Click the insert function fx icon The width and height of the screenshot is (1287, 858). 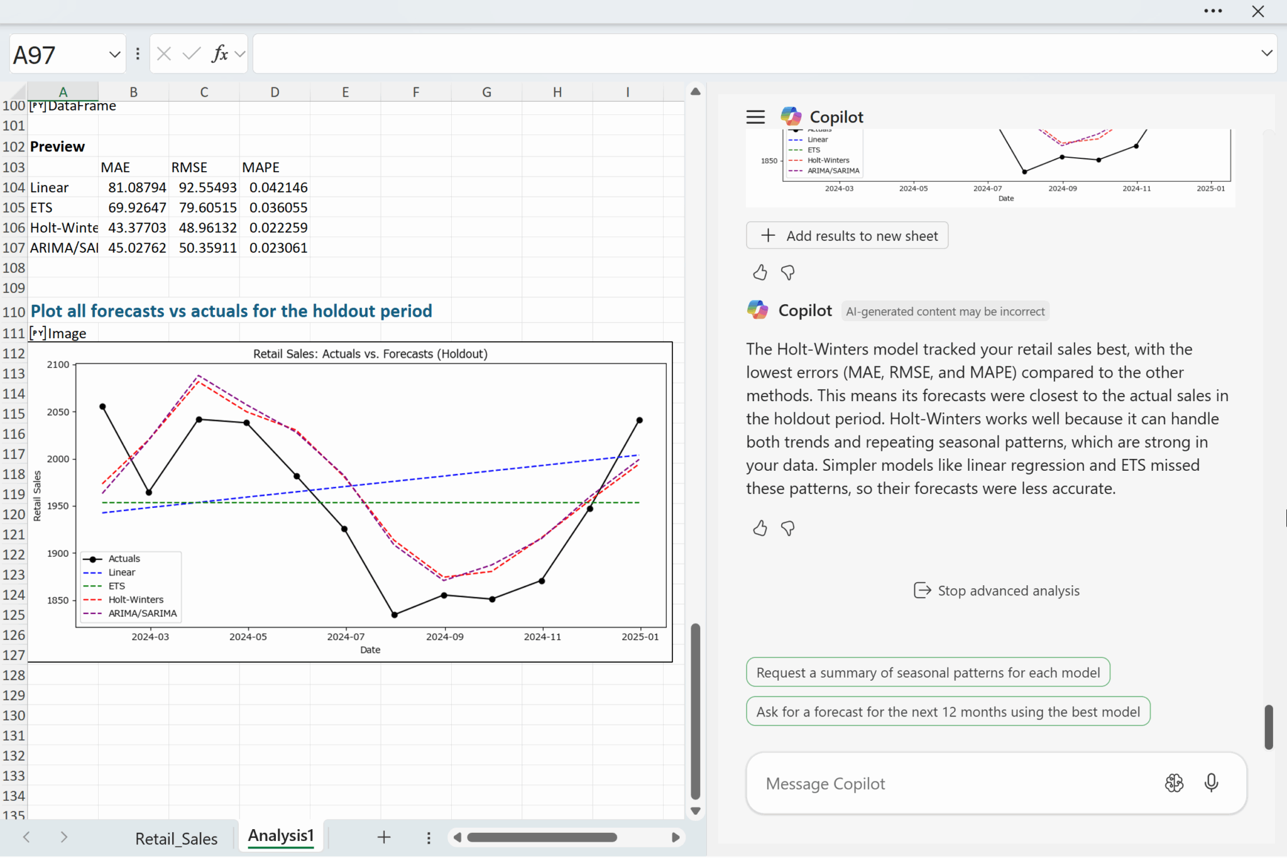(x=219, y=54)
